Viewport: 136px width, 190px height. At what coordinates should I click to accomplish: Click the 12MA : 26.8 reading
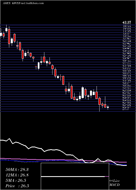tap(17, 175)
